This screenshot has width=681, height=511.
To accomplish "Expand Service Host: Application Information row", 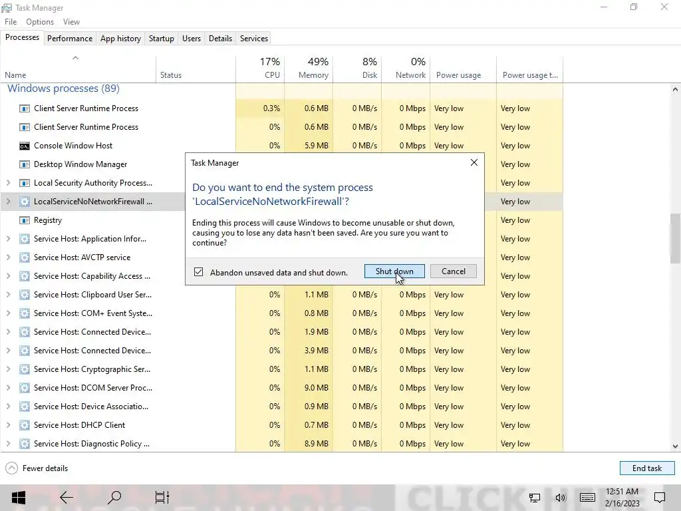I will click(8, 239).
